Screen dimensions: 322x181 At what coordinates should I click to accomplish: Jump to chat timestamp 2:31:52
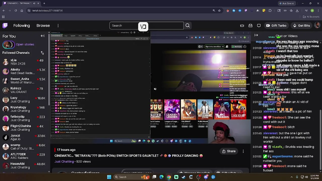click(257, 156)
